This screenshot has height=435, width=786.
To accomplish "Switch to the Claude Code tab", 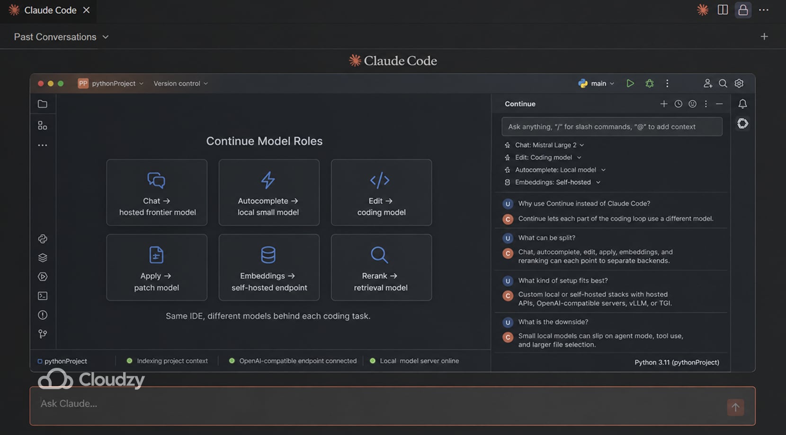I will pyautogui.click(x=50, y=10).
